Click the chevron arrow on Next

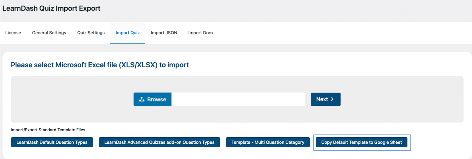pos(332,99)
